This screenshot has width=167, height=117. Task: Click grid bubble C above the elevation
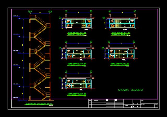30,11
